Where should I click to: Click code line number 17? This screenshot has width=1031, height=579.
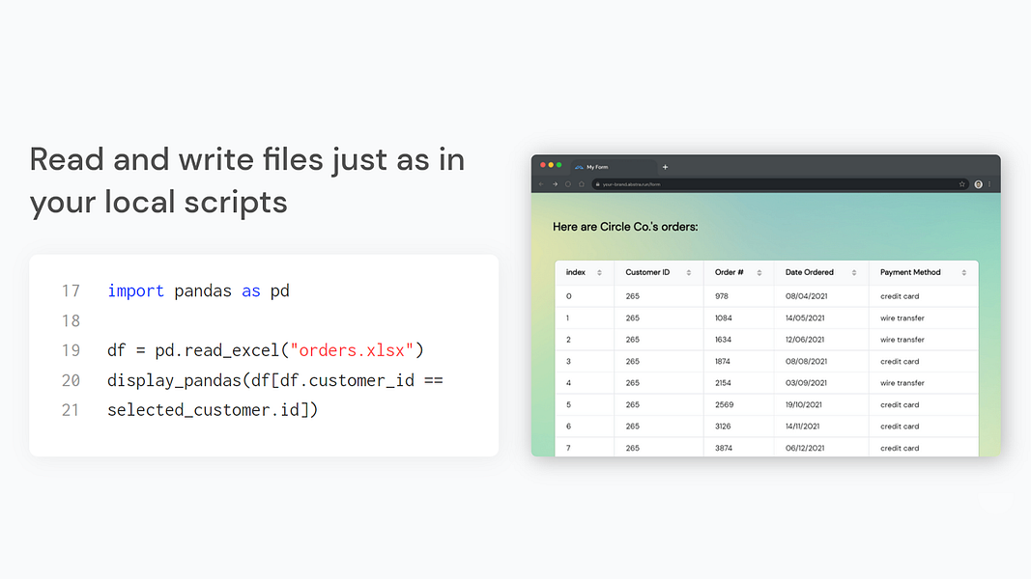click(x=71, y=290)
